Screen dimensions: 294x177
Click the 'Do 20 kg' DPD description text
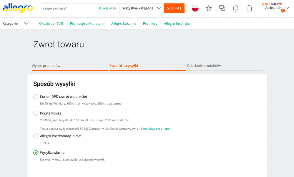coord(81,104)
